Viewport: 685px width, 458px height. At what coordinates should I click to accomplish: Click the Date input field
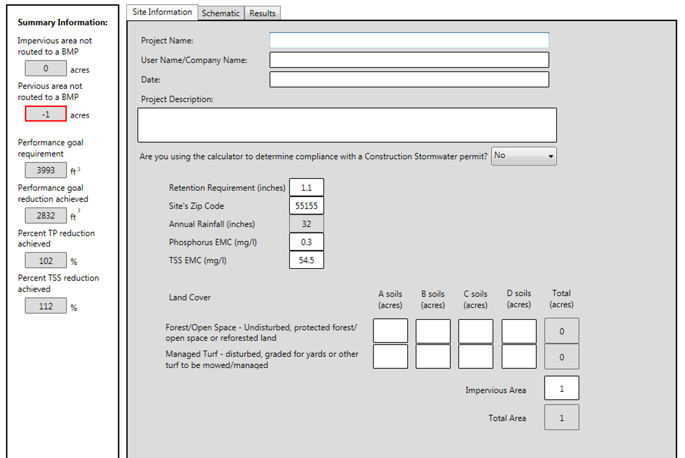(x=409, y=80)
